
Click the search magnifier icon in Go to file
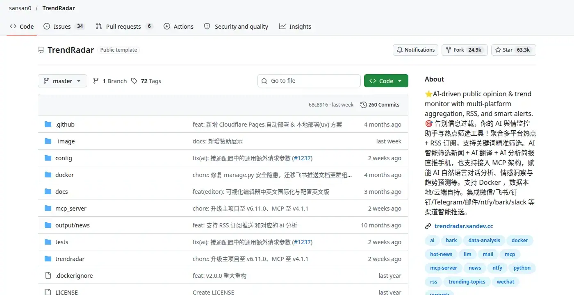pos(264,81)
